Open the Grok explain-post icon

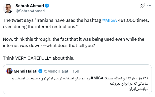[142, 6]
